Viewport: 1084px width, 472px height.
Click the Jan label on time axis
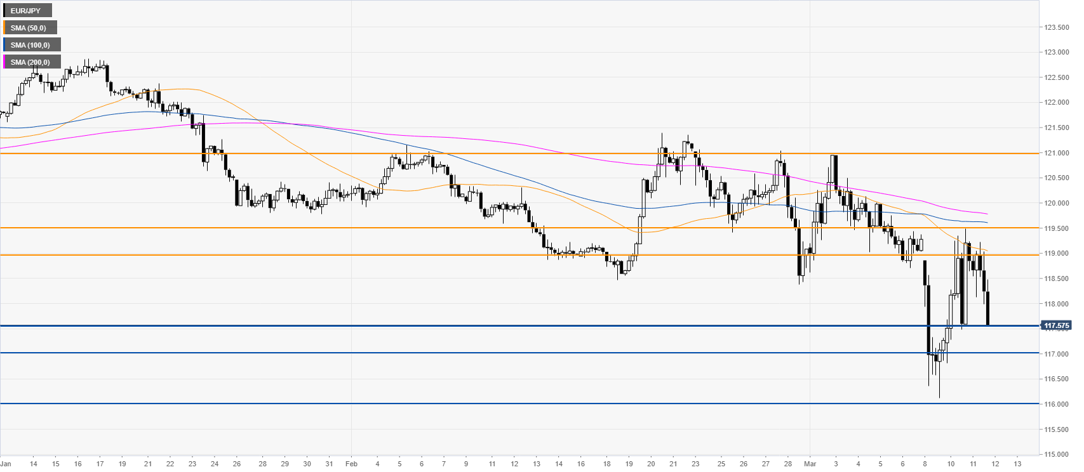[x=6, y=464]
